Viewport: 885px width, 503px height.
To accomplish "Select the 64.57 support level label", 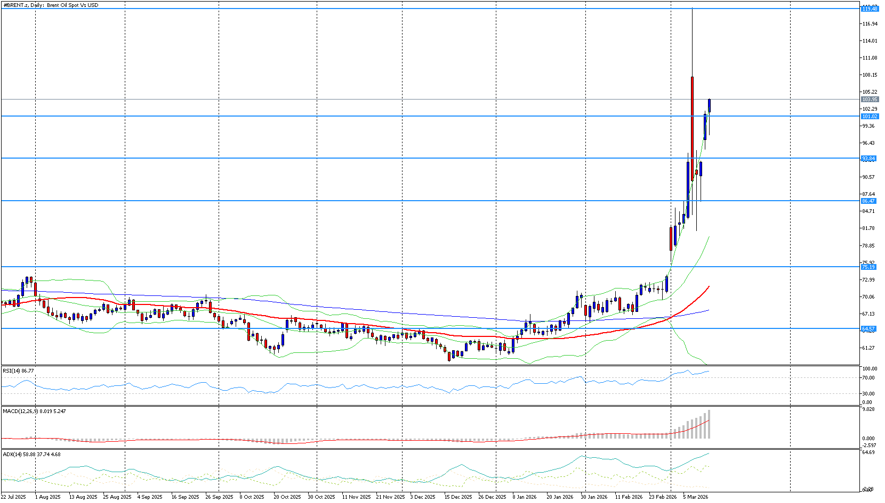I will click(869, 328).
